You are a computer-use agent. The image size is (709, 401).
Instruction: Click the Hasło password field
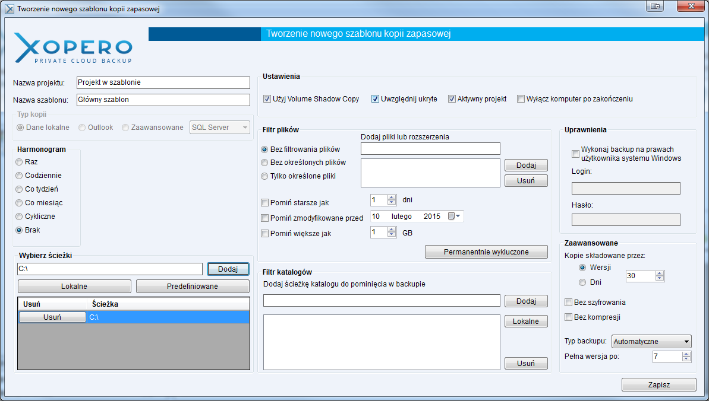pos(626,219)
